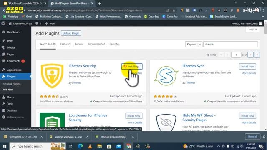Viewport: 267px width, 150px height.
Task: Open Canva Pro bookmark
Action: click(x=170, y=17)
